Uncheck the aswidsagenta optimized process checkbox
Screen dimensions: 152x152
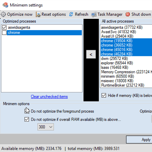pos(4,27)
